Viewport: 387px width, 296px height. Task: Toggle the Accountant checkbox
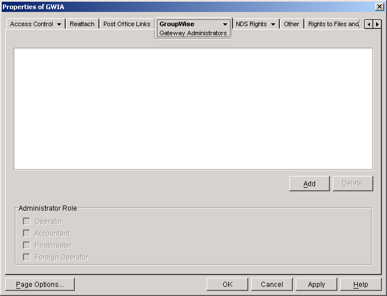(26, 233)
